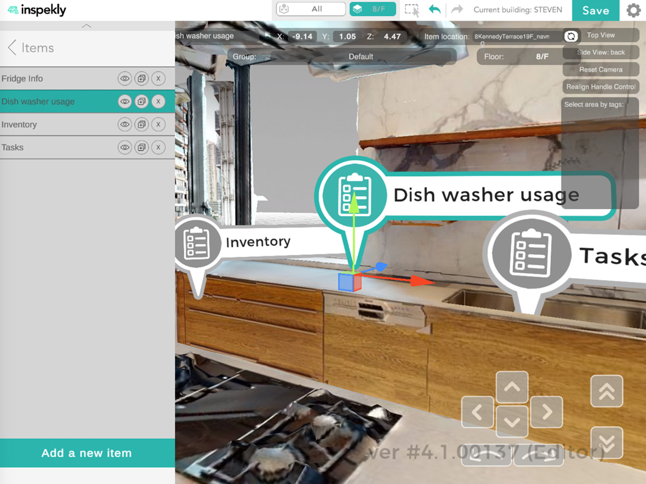This screenshot has width=646, height=484.
Task: Select the Fridge Info list row
Action: click(x=87, y=79)
